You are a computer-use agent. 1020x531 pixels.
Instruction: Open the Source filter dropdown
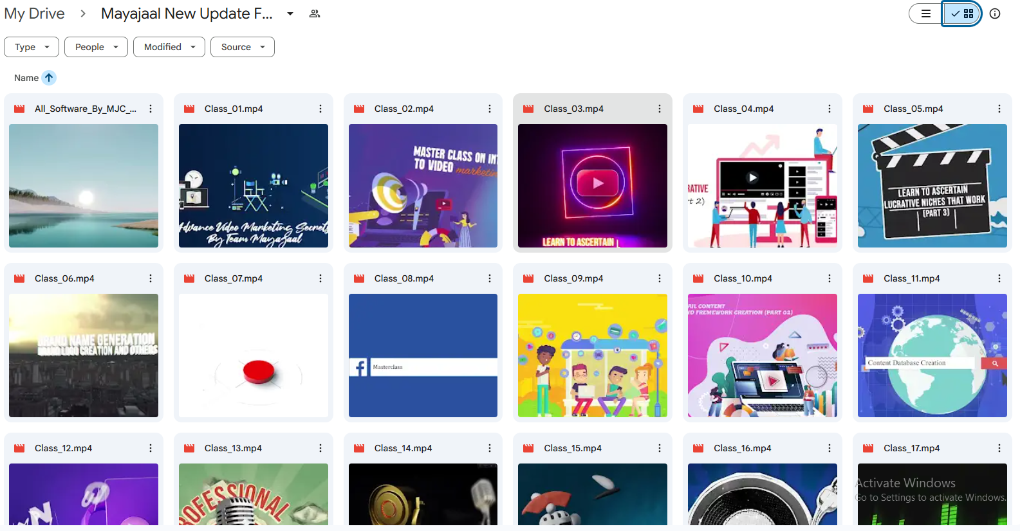[242, 47]
